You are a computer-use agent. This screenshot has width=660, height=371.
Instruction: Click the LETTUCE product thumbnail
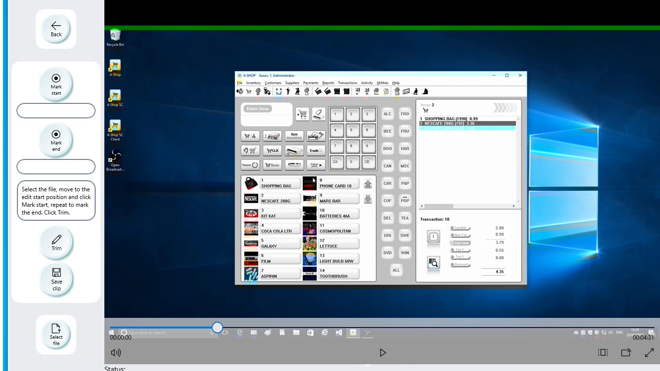[x=309, y=243]
